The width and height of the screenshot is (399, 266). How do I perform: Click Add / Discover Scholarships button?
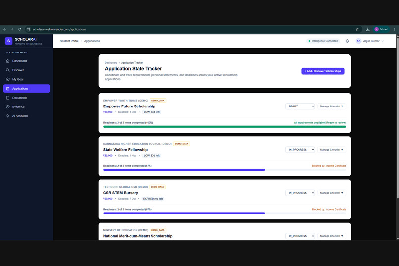(x=323, y=71)
